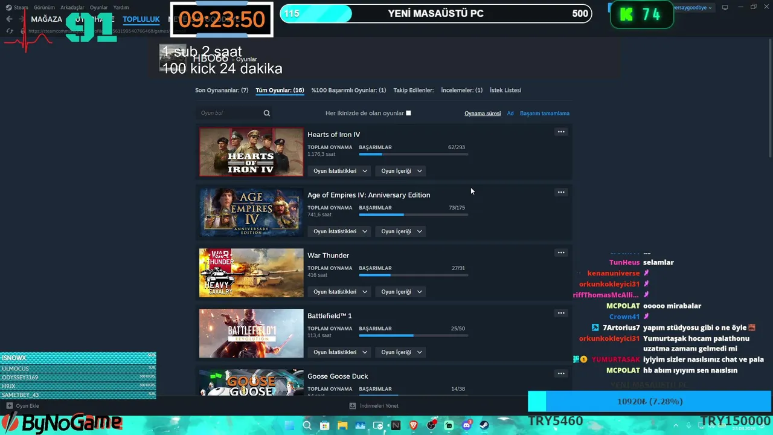Open the War Thunder title link
This screenshot has height=435, width=773.
point(328,256)
